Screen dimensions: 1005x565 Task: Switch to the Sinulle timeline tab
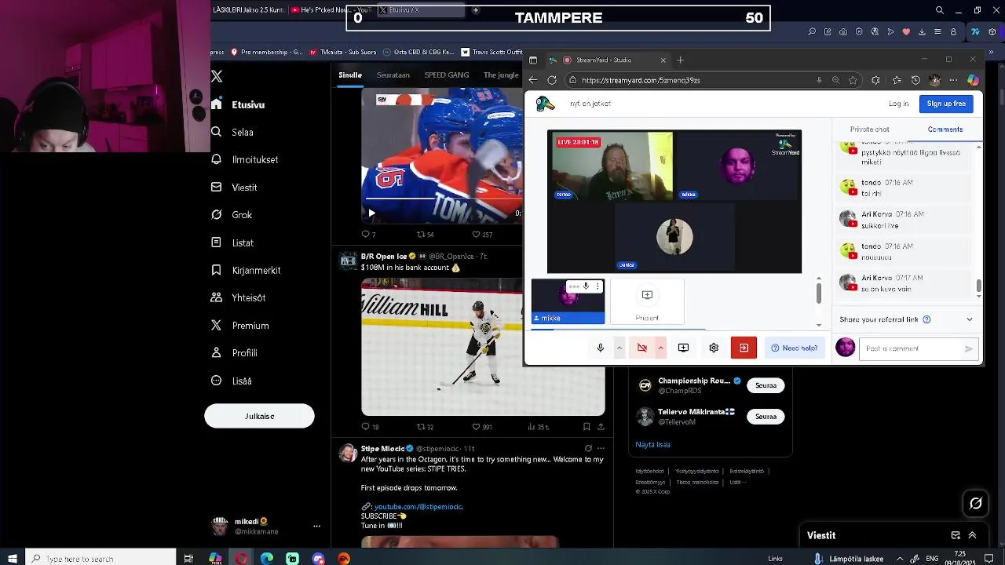(350, 75)
